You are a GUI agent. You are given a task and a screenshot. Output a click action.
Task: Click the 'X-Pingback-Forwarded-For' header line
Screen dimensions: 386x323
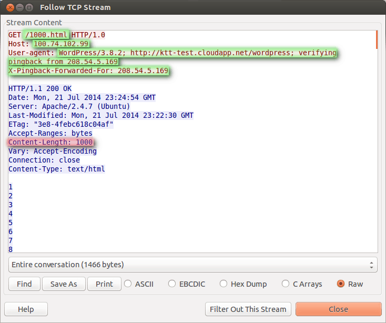tap(88, 70)
